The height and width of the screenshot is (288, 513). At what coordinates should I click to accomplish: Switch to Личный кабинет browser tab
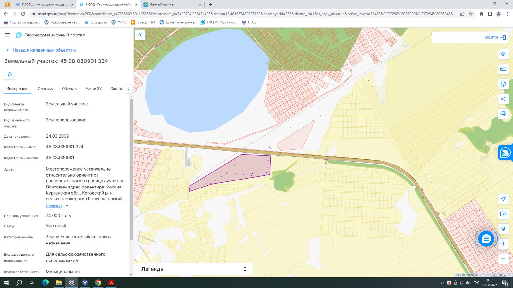pos(172,4)
